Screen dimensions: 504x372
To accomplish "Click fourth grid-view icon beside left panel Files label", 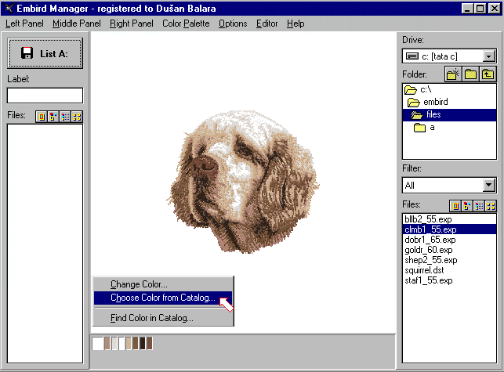I will click(77, 117).
